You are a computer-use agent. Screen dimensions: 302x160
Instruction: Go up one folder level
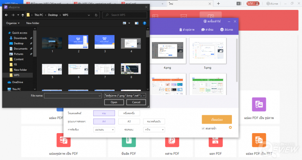23,15
